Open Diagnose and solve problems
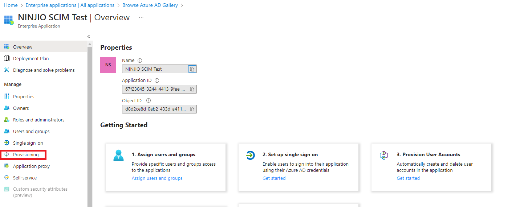 44,70
